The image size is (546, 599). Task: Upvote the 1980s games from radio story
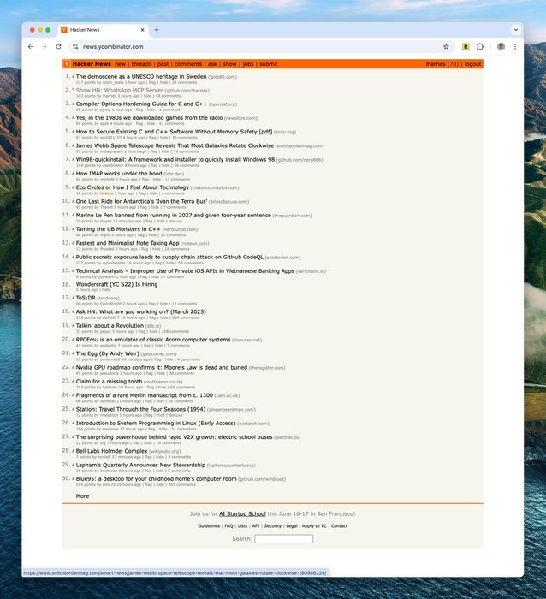[x=74, y=118]
